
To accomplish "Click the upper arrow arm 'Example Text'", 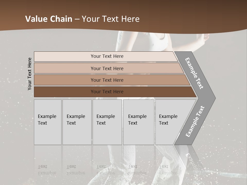I will [x=194, y=73].
